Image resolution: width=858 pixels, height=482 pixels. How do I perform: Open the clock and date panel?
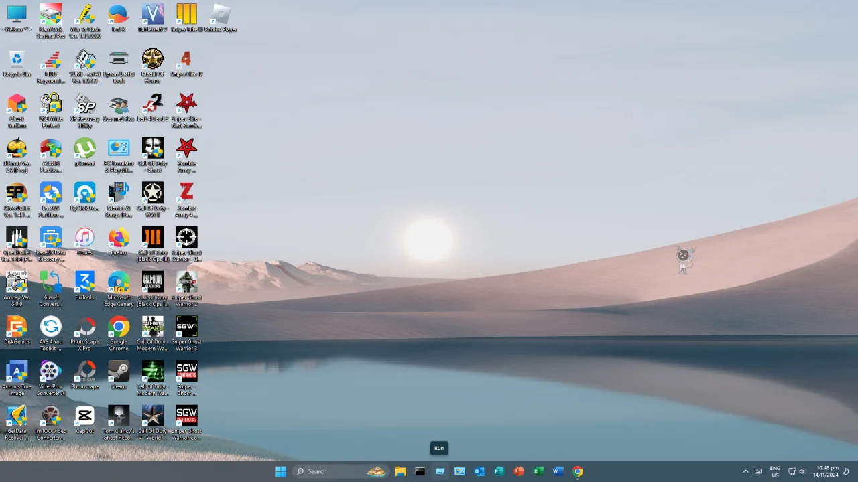click(826, 471)
